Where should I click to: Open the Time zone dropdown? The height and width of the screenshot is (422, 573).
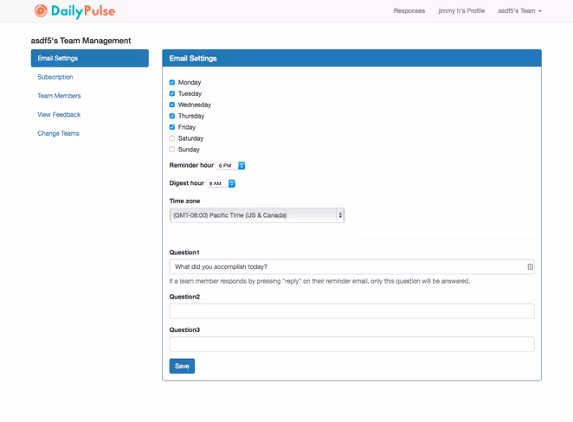(257, 215)
